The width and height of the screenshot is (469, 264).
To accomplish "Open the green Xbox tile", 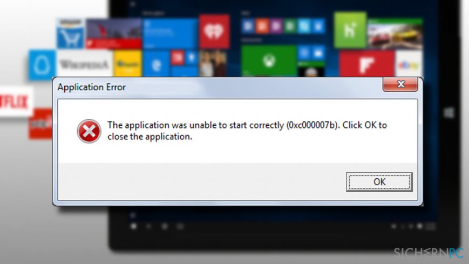I will [269, 61].
